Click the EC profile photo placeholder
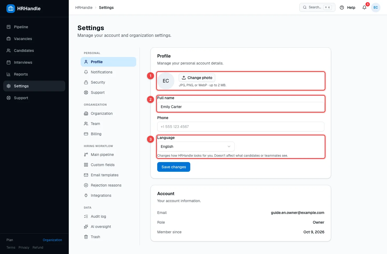Viewport: 387px width, 254px height. click(166, 81)
